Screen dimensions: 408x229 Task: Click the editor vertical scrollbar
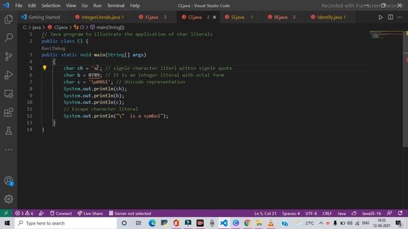pyautogui.click(x=405, y=88)
